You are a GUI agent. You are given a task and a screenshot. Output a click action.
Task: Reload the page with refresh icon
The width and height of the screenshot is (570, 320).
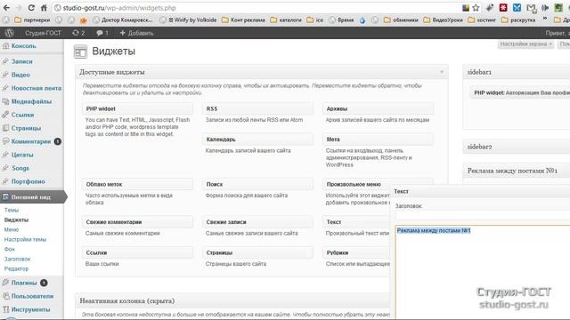click(31, 8)
